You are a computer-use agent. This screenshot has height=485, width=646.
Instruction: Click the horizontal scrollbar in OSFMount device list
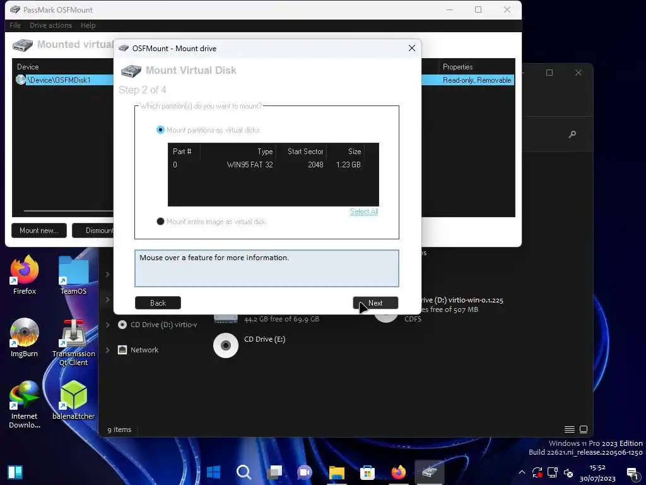(x=68, y=211)
